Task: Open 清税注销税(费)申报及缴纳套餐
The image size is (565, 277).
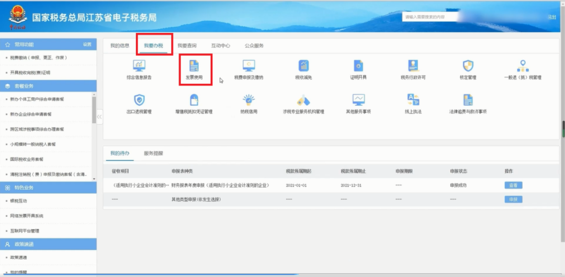Action: click(x=48, y=175)
